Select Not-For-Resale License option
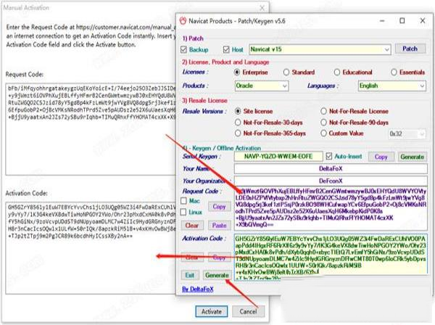The width and height of the screenshot is (435, 325). (x=323, y=111)
